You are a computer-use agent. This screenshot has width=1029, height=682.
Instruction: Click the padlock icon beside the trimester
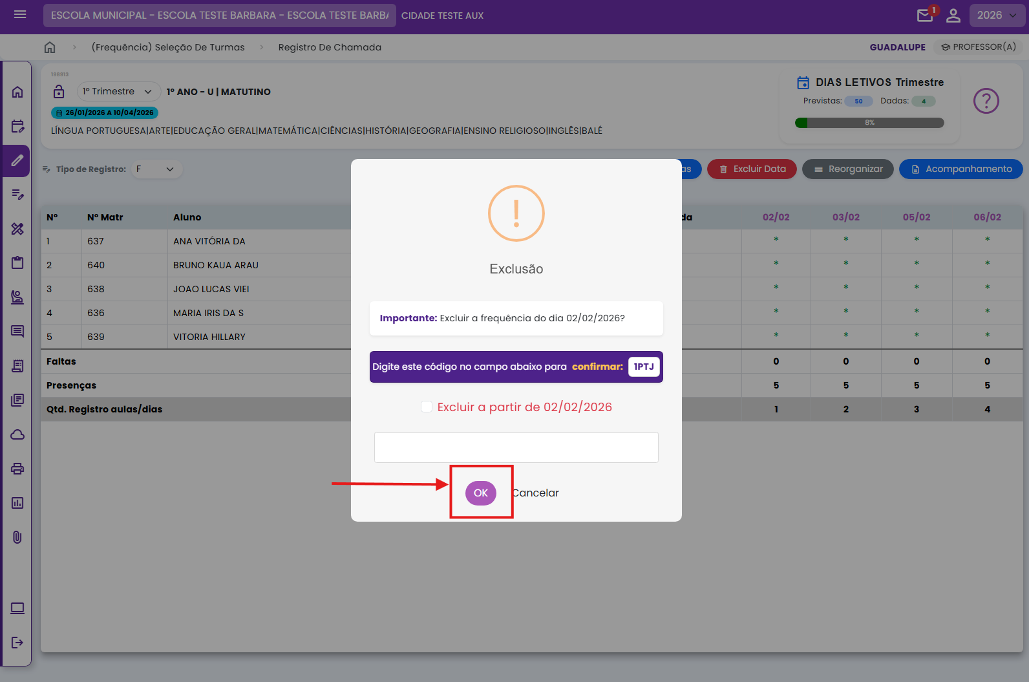(59, 92)
